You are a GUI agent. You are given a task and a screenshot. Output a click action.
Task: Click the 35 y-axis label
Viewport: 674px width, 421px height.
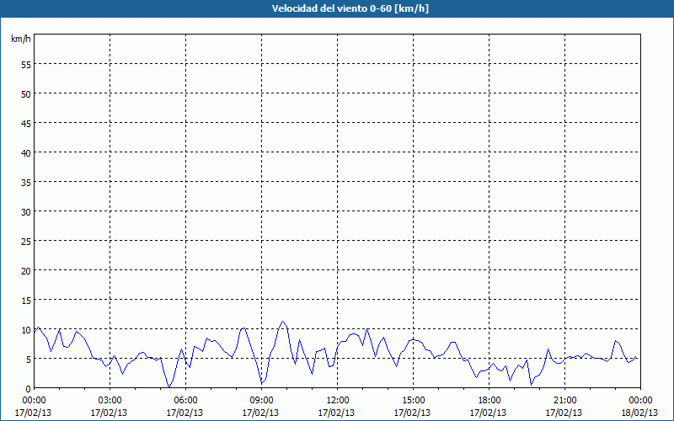point(26,182)
